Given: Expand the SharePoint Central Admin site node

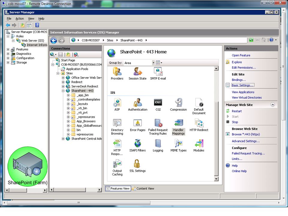Looking at the screenshot, I should pos(63,139).
